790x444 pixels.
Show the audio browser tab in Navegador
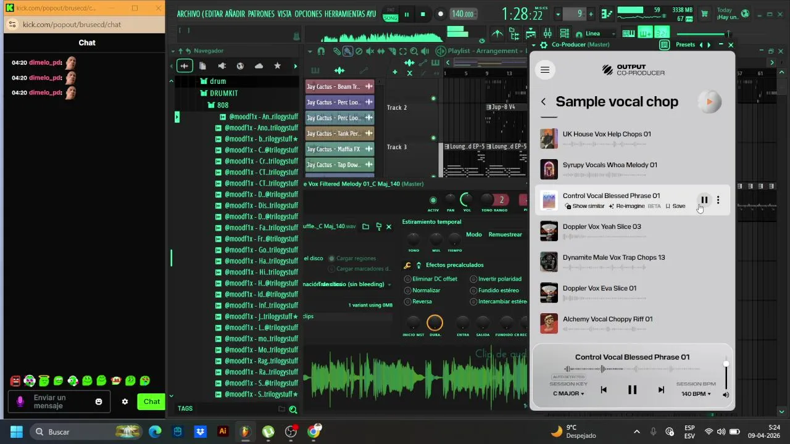point(184,66)
